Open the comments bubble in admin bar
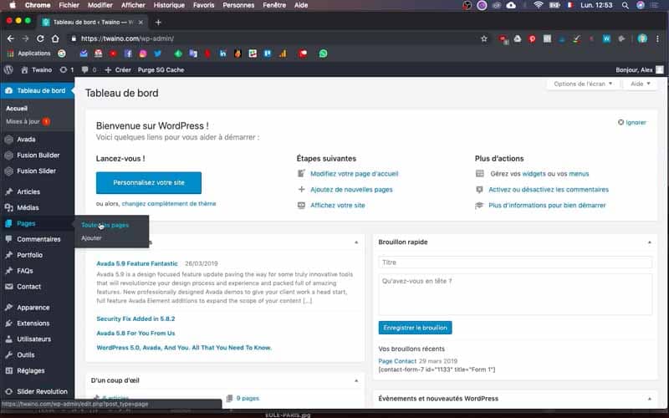Viewport: 669px width, 418px height. (89, 69)
